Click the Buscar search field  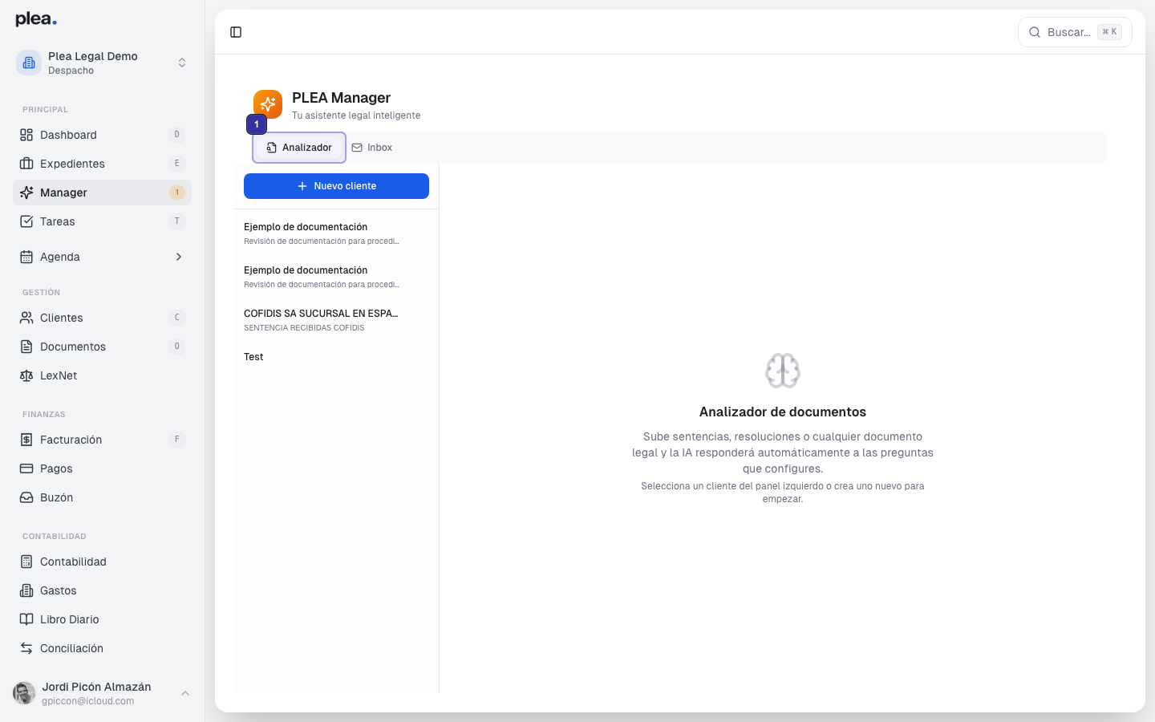(1075, 32)
